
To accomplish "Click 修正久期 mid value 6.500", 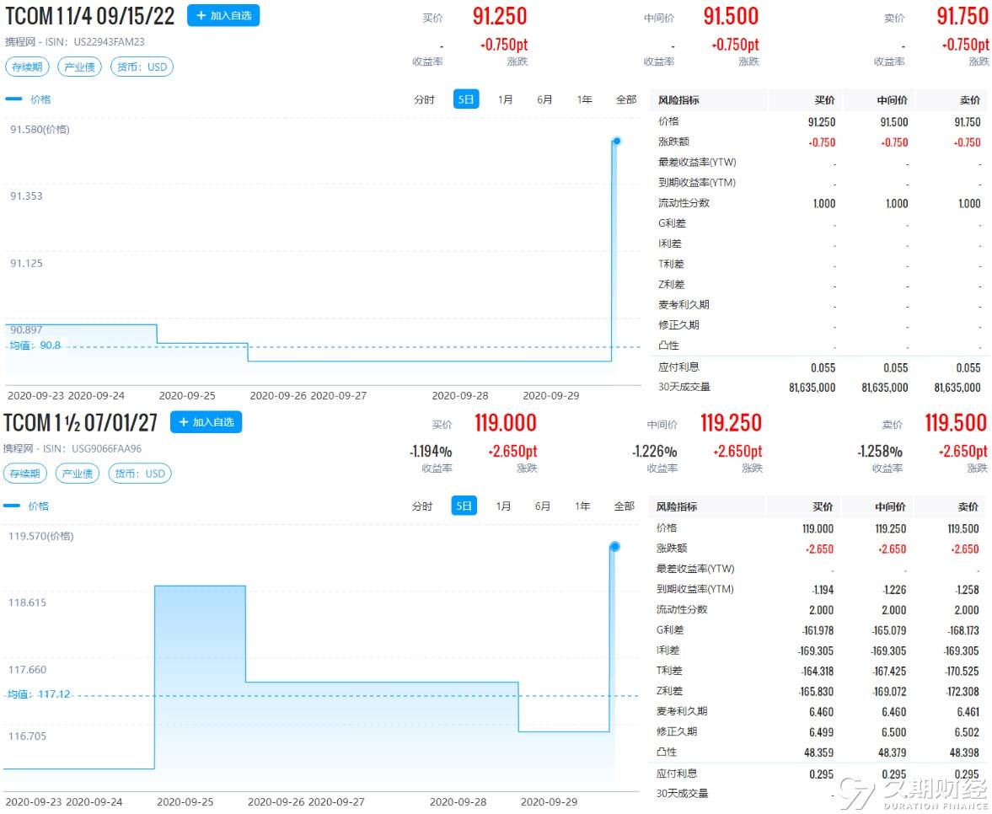I will point(894,732).
